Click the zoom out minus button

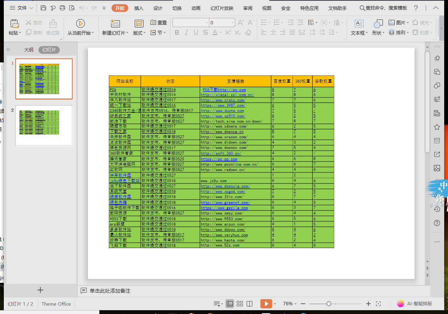pos(303,304)
